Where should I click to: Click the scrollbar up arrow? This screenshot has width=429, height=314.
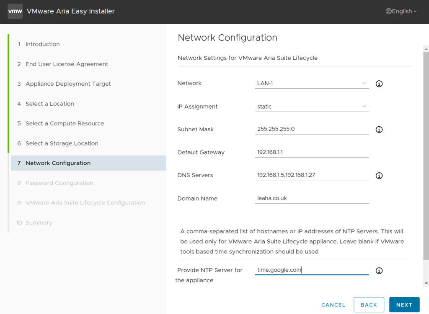tap(426, 49)
